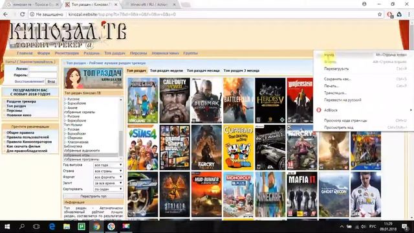Choose 'Сохранить как...' in the context menu
414x233 pixels.
[364, 79]
